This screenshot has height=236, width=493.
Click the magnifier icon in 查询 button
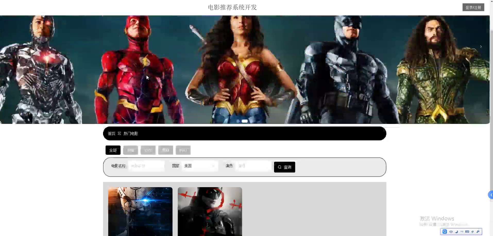[x=279, y=167]
